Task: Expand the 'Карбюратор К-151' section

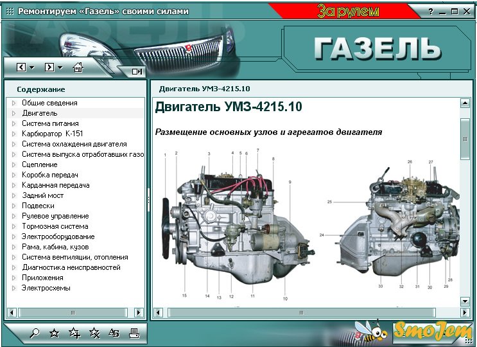Action: coord(13,134)
